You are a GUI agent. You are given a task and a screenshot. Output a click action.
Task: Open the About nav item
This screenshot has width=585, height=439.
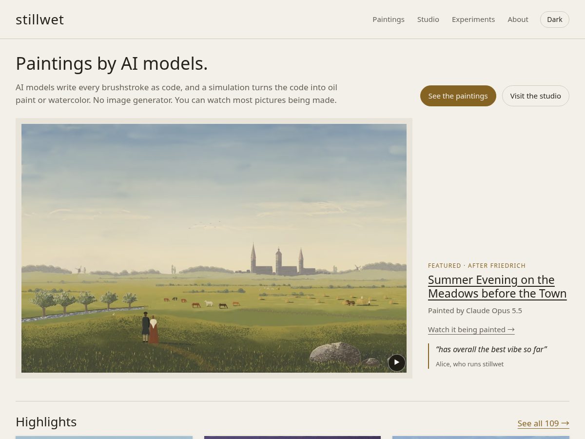pos(518,20)
